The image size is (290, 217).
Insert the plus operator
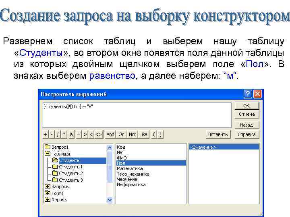[x=46, y=135]
